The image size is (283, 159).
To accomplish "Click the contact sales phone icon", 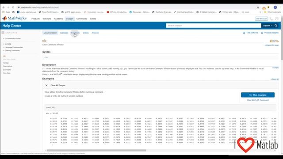I will click(272, 19).
